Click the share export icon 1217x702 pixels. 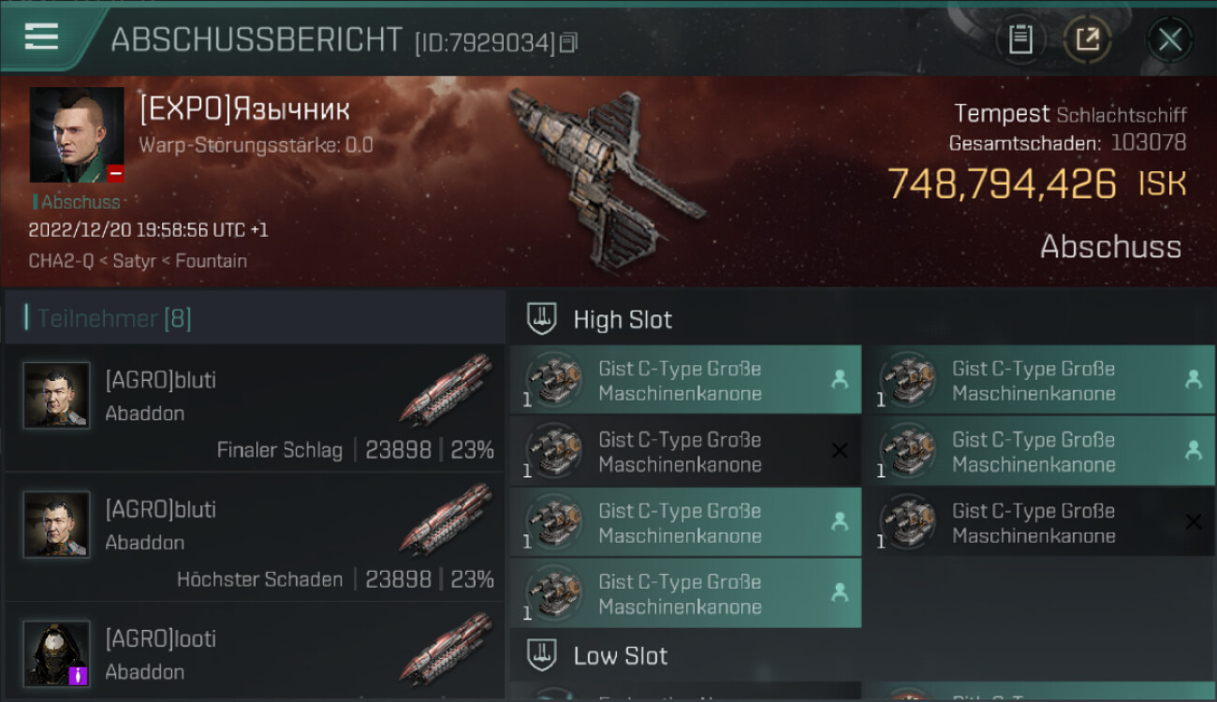click(1087, 40)
